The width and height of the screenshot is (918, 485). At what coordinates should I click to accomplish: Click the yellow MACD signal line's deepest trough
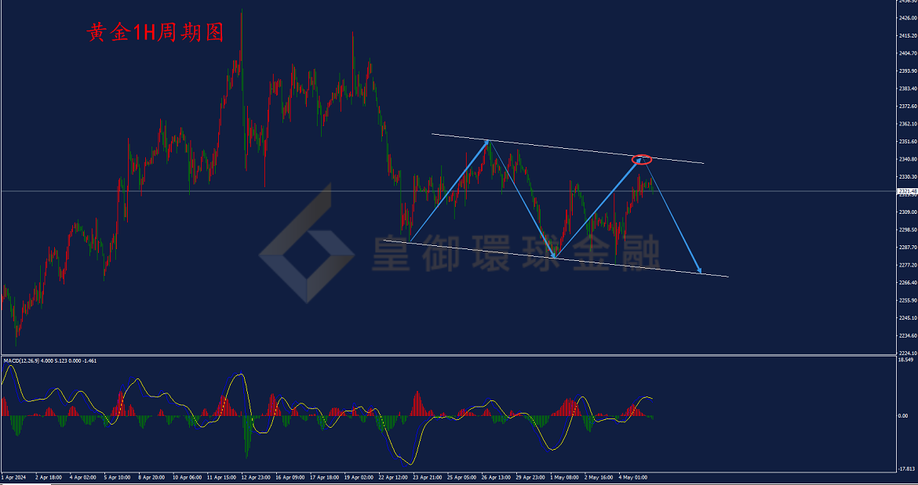tap(407, 463)
